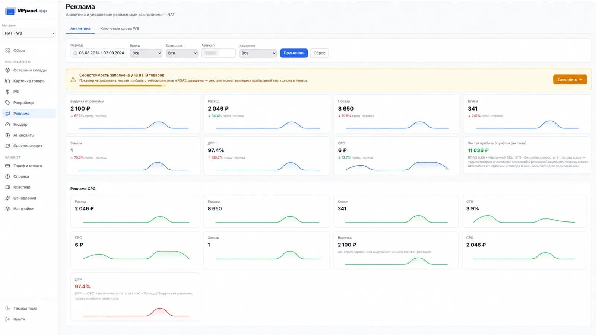Click the Репрайсер tag icon
The width and height of the screenshot is (596, 335).
[7, 103]
